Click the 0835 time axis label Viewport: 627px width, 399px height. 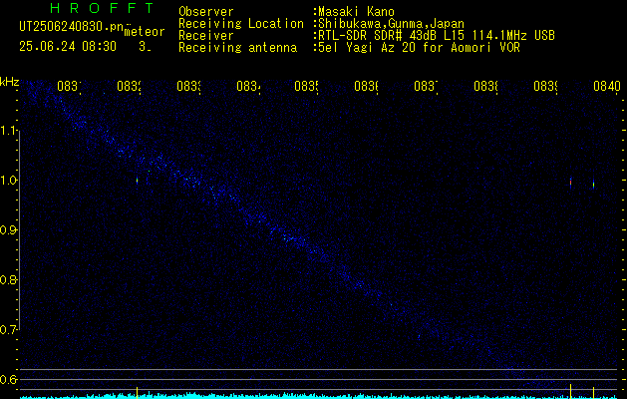(x=307, y=86)
